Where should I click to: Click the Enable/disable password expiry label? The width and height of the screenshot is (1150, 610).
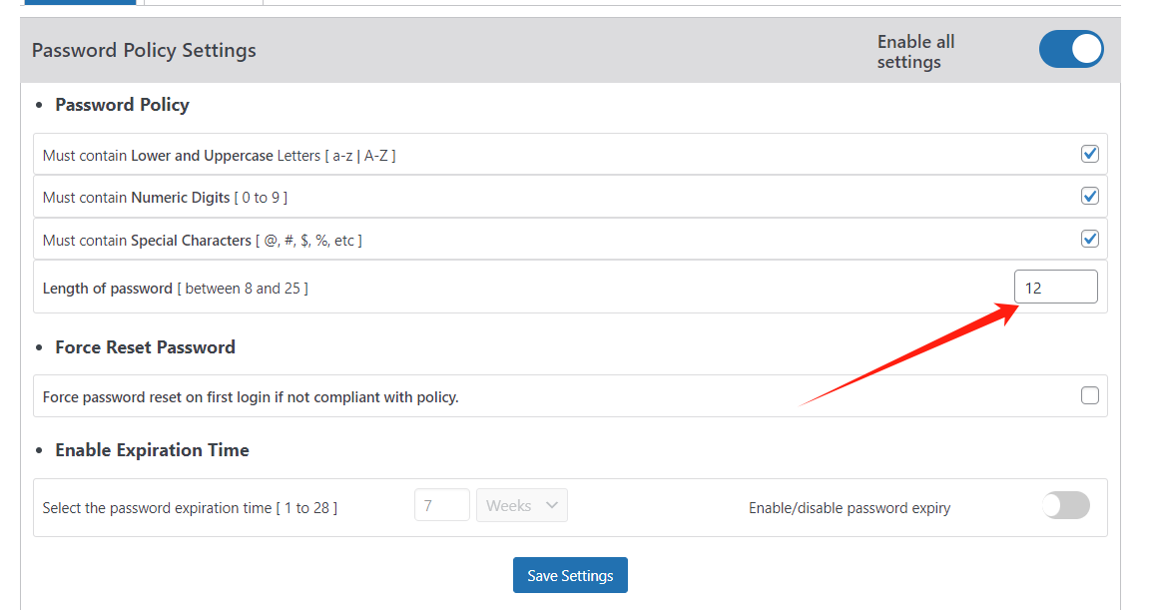point(850,507)
